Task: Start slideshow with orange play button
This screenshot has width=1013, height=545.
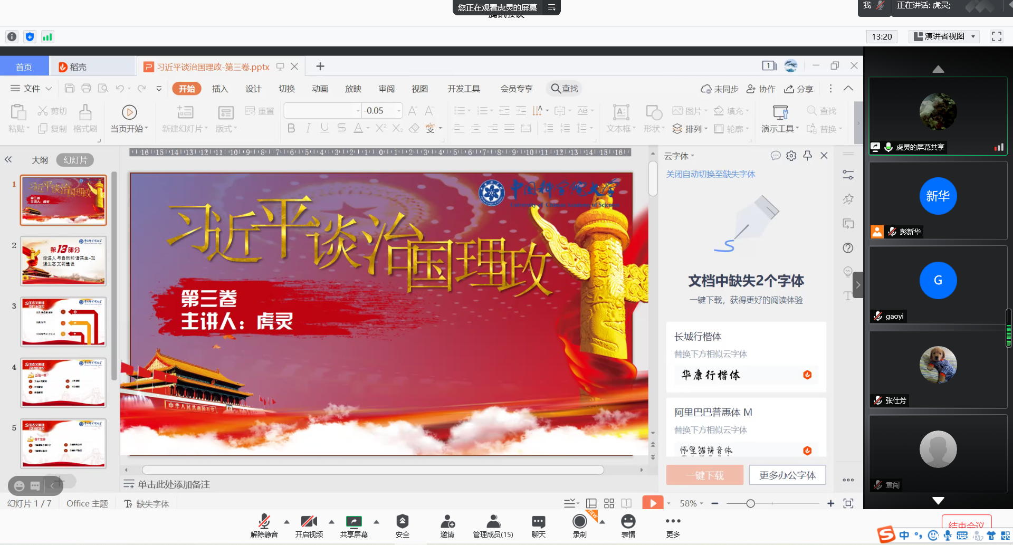Action: (x=653, y=503)
